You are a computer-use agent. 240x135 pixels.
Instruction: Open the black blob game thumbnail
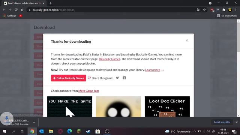coord(118,106)
